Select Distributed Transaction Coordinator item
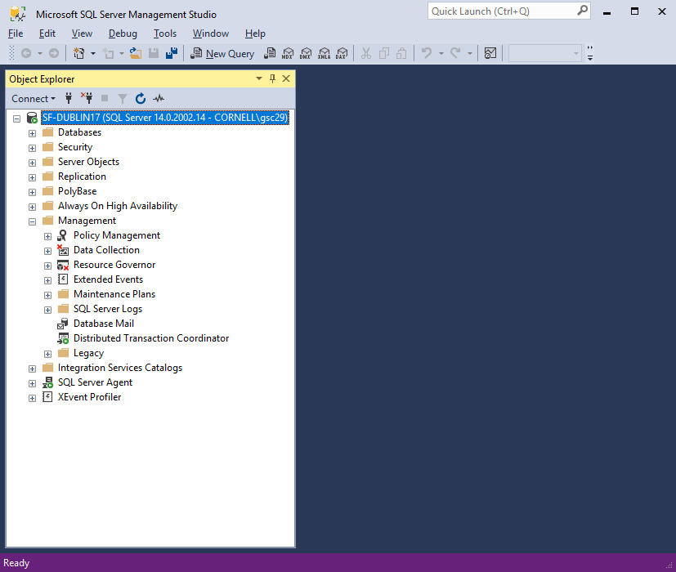 (x=151, y=338)
